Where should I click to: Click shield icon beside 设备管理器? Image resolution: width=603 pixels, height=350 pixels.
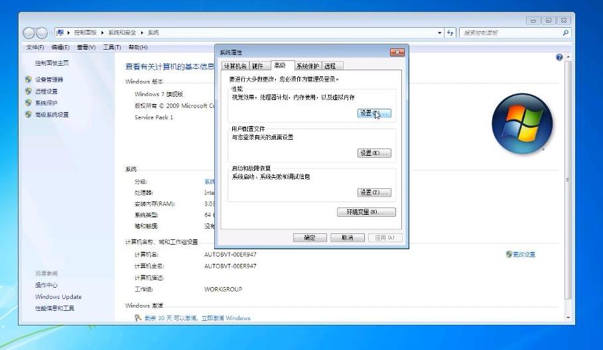(x=28, y=80)
